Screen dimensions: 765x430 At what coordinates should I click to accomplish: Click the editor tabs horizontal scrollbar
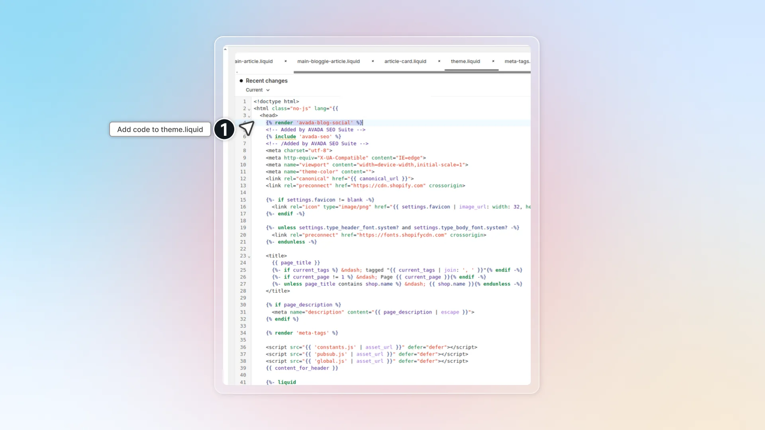pyautogui.click(x=412, y=72)
